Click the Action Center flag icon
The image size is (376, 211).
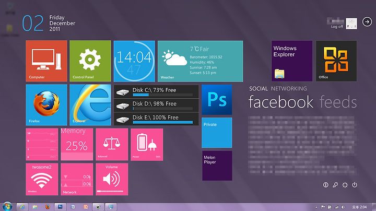click(323, 207)
